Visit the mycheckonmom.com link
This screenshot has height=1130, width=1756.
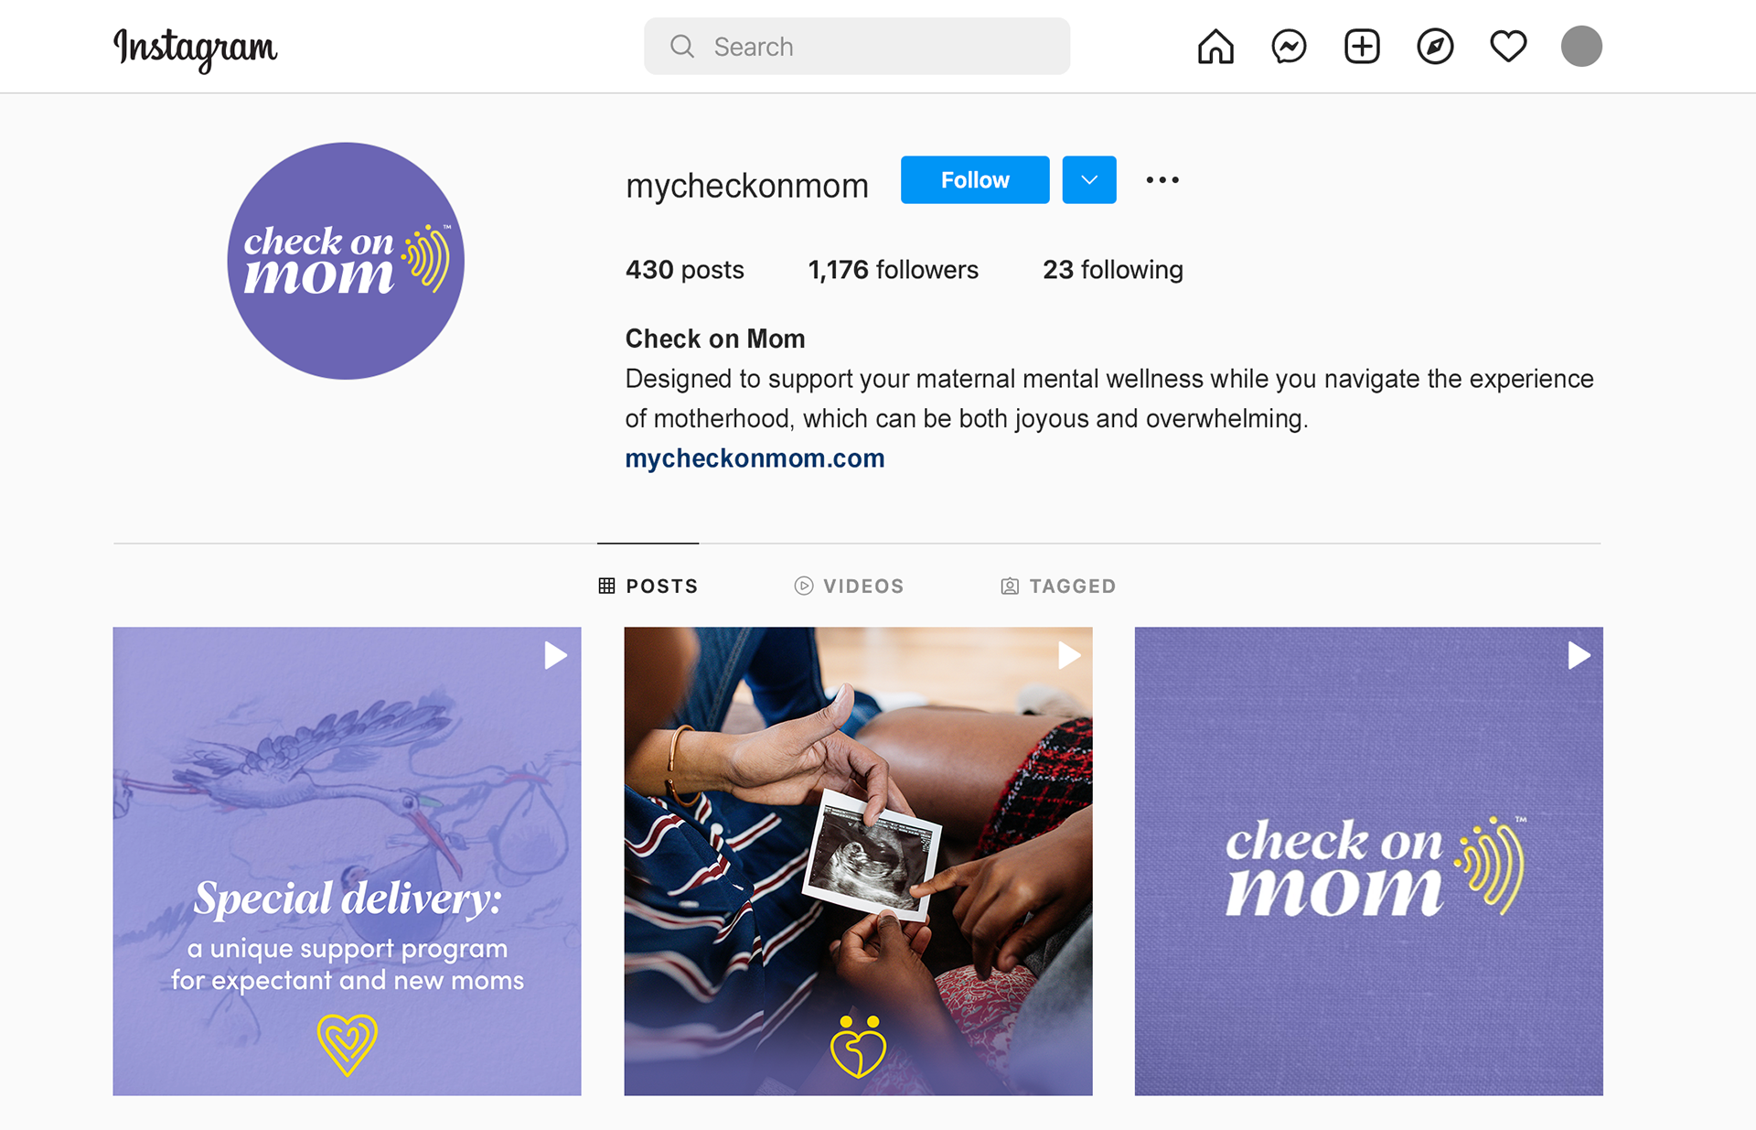pyautogui.click(x=755, y=458)
